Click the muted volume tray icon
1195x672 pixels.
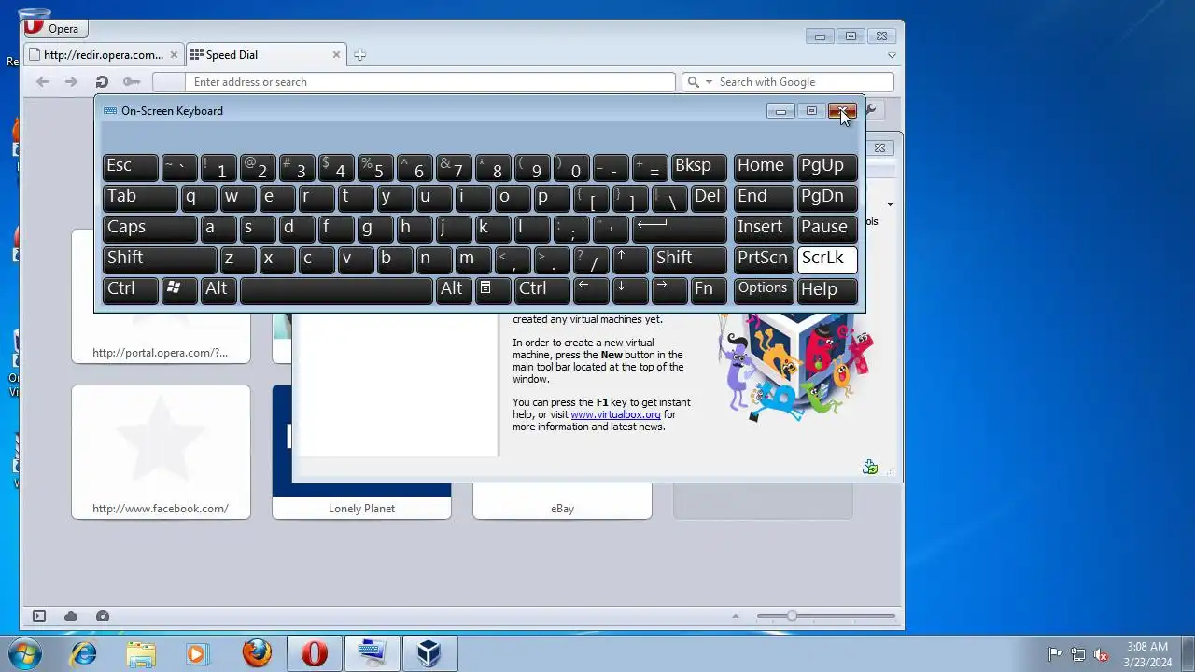1102,654
